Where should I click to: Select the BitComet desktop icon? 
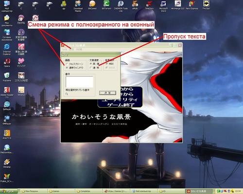(92, 5)
